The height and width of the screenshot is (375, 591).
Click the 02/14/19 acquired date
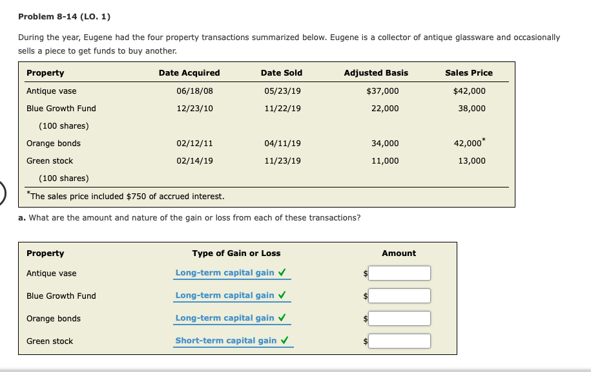click(x=195, y=161)
